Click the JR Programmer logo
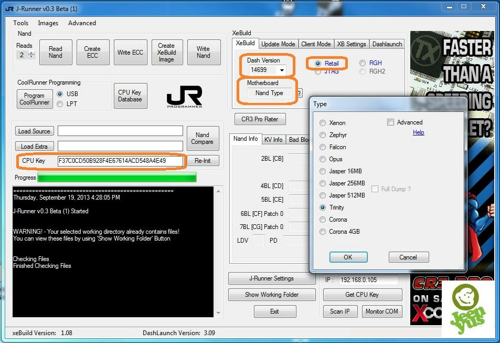This screenshot has width=500, height=343. tap(184, 97)
